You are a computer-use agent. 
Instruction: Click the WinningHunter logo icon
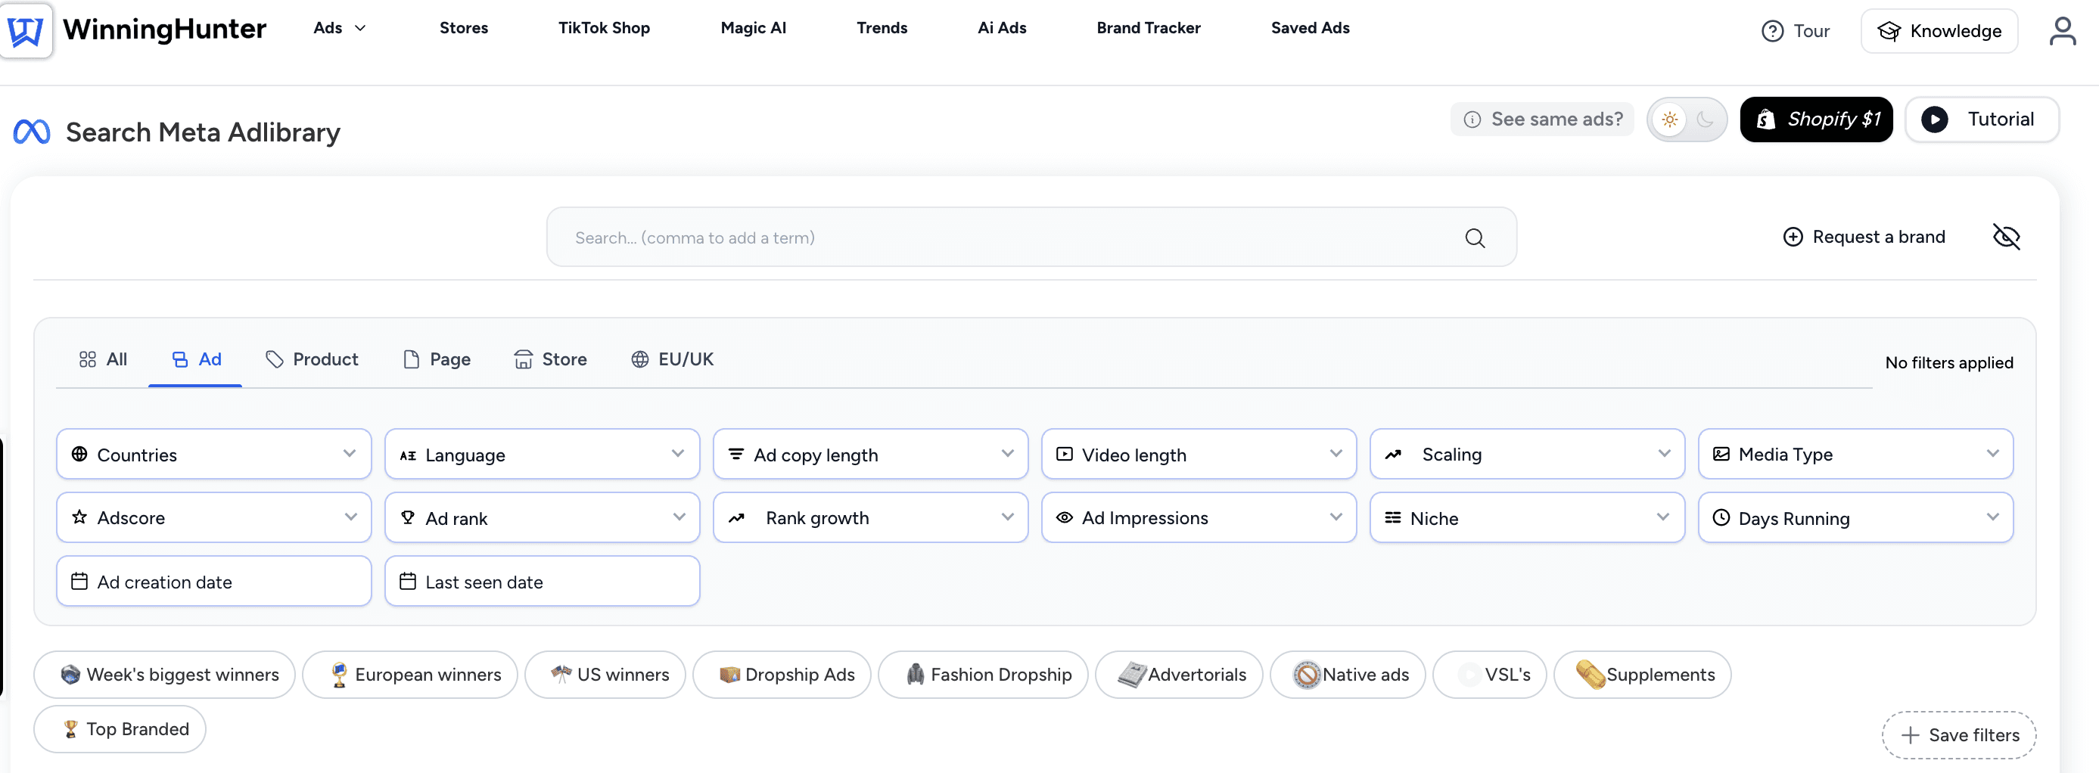pos(25,30)
